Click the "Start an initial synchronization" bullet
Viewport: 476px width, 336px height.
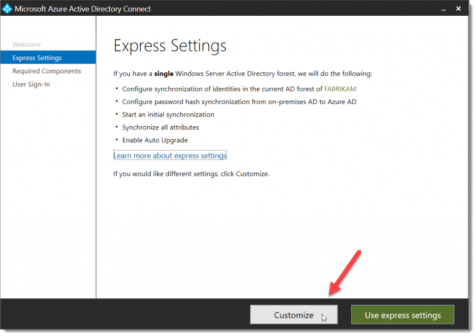click(x=168, y=114)
